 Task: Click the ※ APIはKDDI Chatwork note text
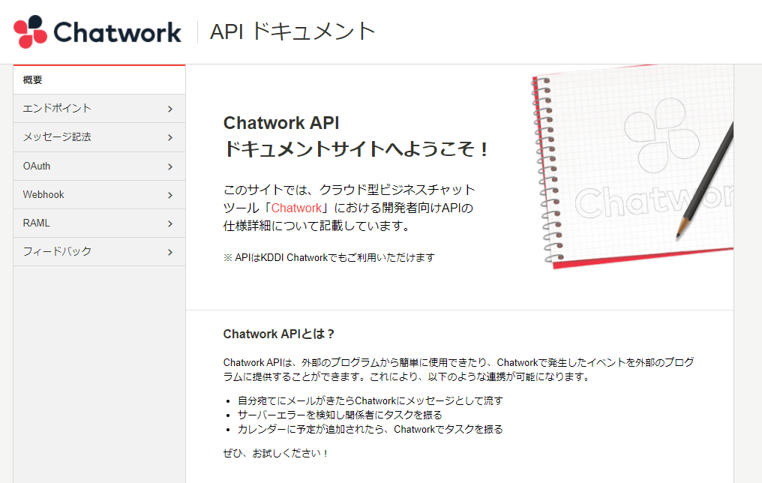329,257
